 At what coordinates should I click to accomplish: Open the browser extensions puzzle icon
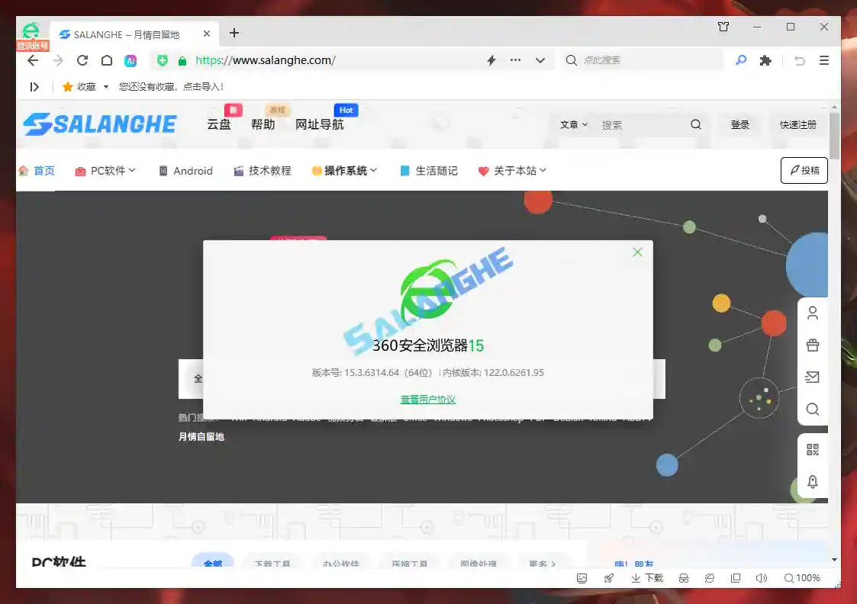[765, 59]
